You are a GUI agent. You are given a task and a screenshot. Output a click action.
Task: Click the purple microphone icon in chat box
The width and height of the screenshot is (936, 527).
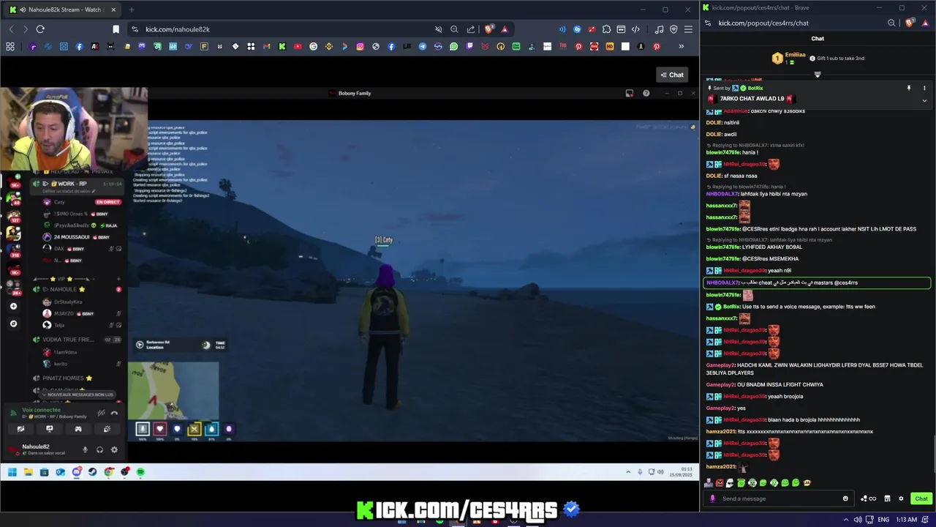point(712,499)
